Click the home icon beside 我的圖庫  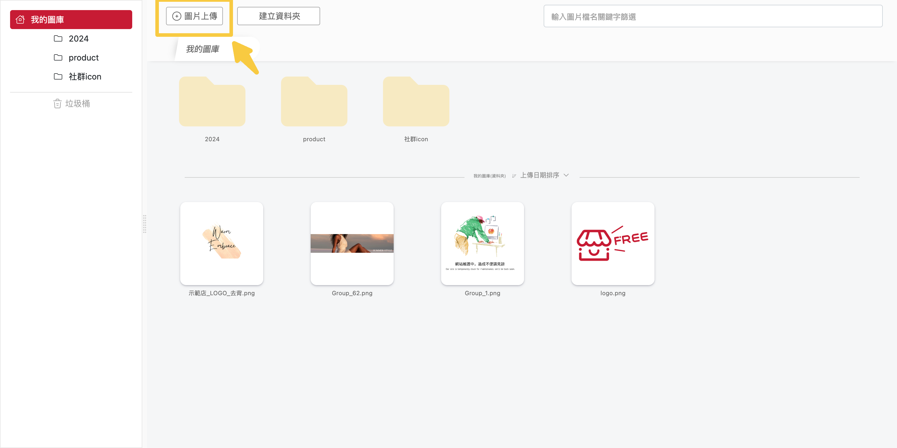click(x=20, y=20)
